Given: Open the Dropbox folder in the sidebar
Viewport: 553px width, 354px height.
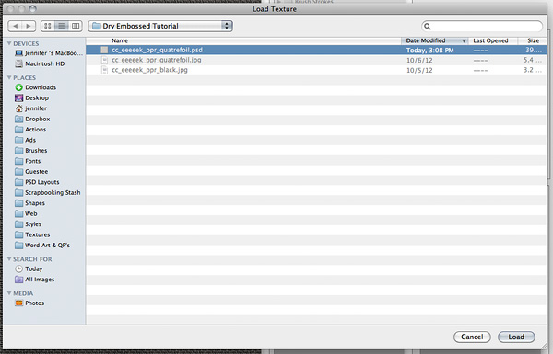Looking at the screenshot, I should [x=32, y=119].
